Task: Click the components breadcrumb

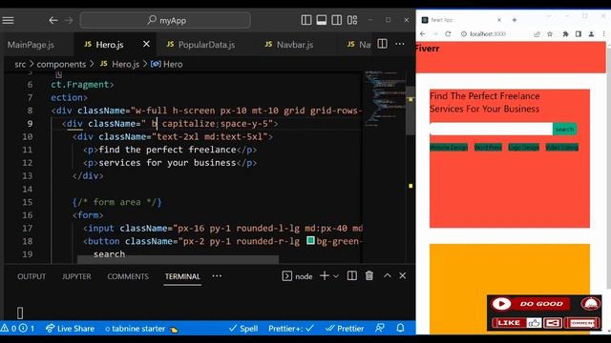Action: 61,64
